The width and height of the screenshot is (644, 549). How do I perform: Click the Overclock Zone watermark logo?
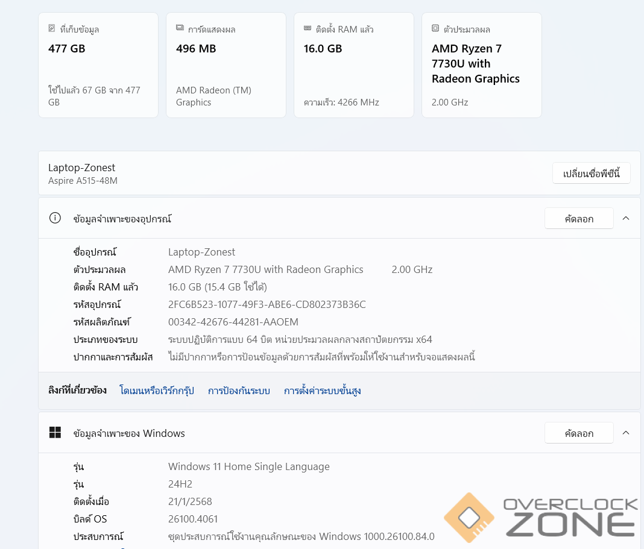click(x=541, y=517)
